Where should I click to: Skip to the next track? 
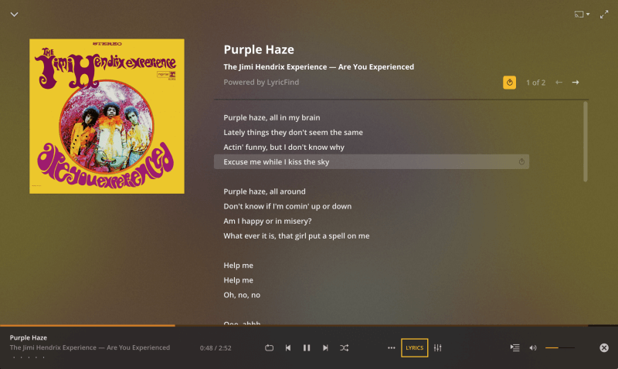click(325, 347)
